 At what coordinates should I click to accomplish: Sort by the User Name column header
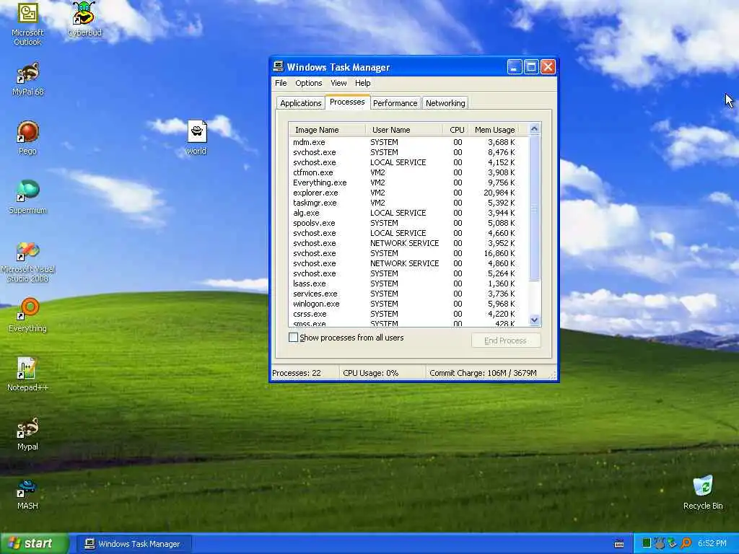404,130
